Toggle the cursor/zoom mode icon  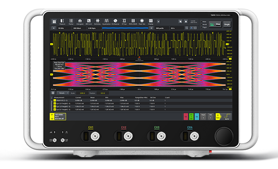pos(193,28)
